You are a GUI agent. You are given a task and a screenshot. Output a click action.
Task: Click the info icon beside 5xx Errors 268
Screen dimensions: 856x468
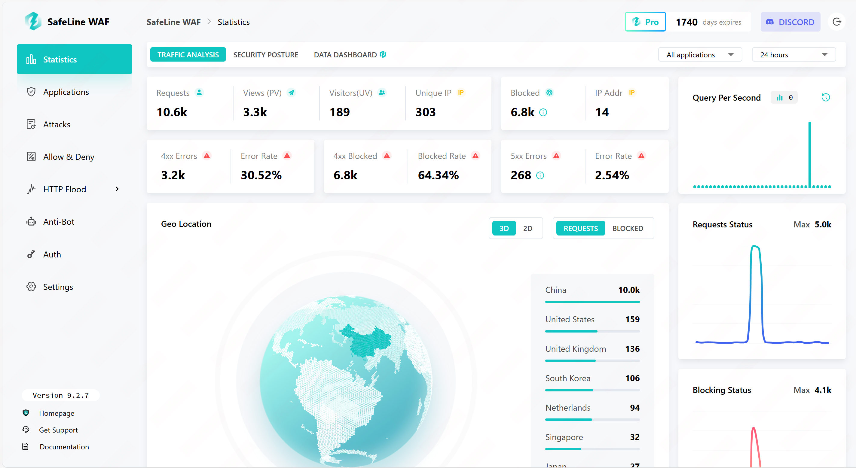coord(540,175)
